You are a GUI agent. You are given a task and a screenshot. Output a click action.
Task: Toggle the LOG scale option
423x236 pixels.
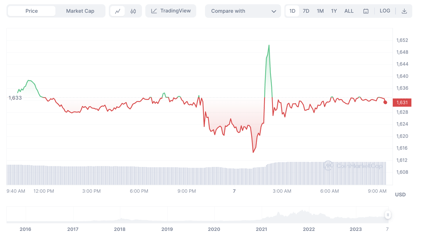(385, 11)
